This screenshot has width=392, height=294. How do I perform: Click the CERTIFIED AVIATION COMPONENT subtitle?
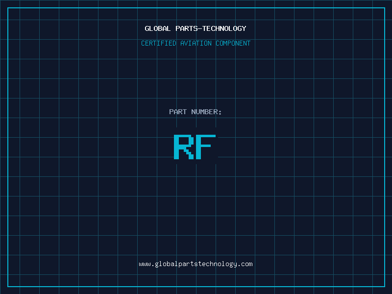(x=196, y=43)
